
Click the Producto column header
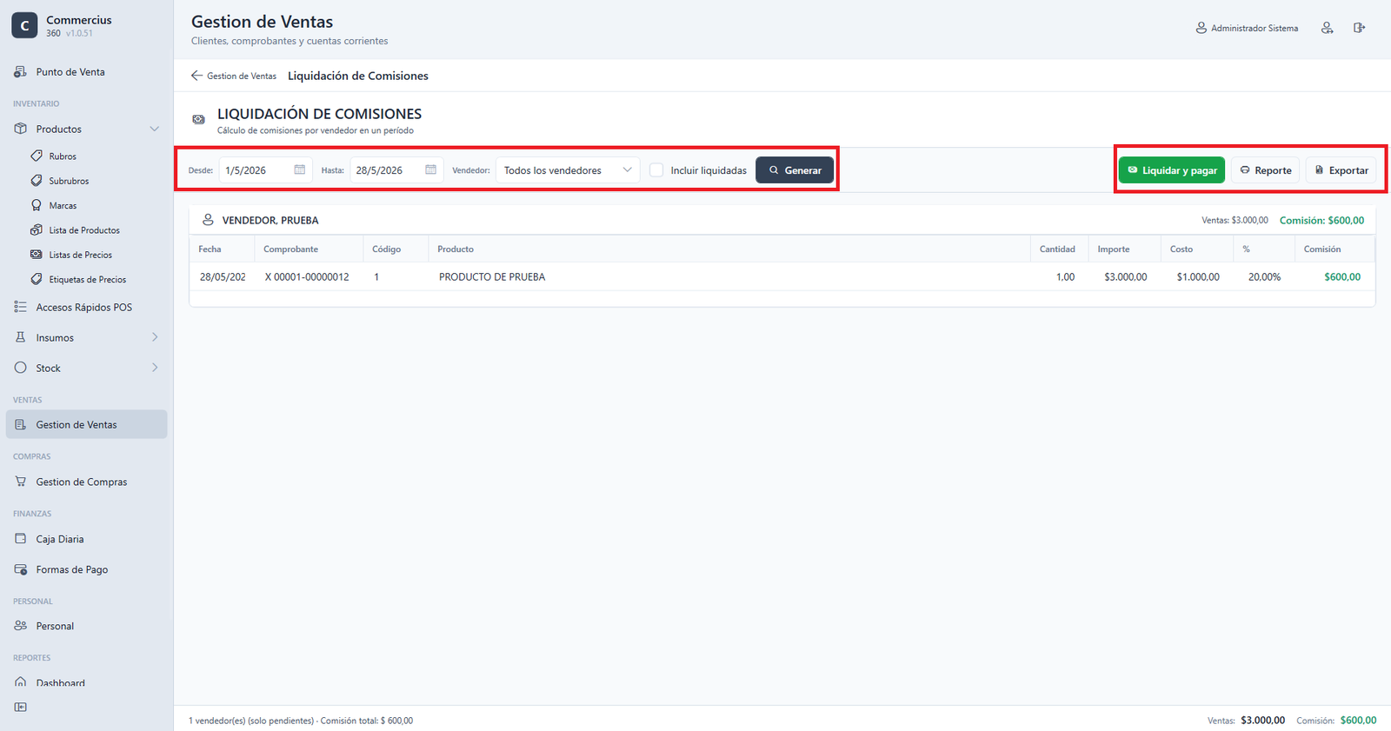pos(729,249)
